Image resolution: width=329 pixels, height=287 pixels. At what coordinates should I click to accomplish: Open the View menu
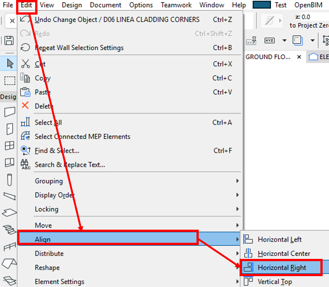pyautogui.click(x=47, y=5)
